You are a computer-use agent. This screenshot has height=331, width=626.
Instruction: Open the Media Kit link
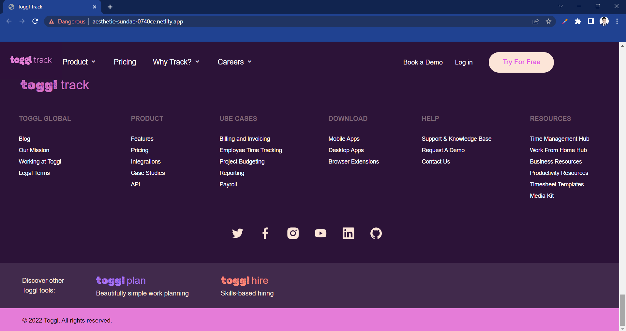pyautogui.click(x=542, y=196)
